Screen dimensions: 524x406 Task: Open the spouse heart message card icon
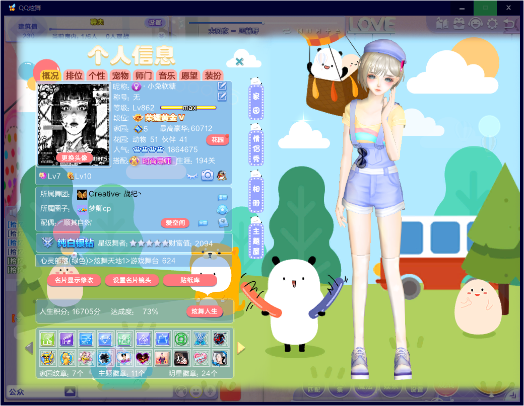(203, 223)
